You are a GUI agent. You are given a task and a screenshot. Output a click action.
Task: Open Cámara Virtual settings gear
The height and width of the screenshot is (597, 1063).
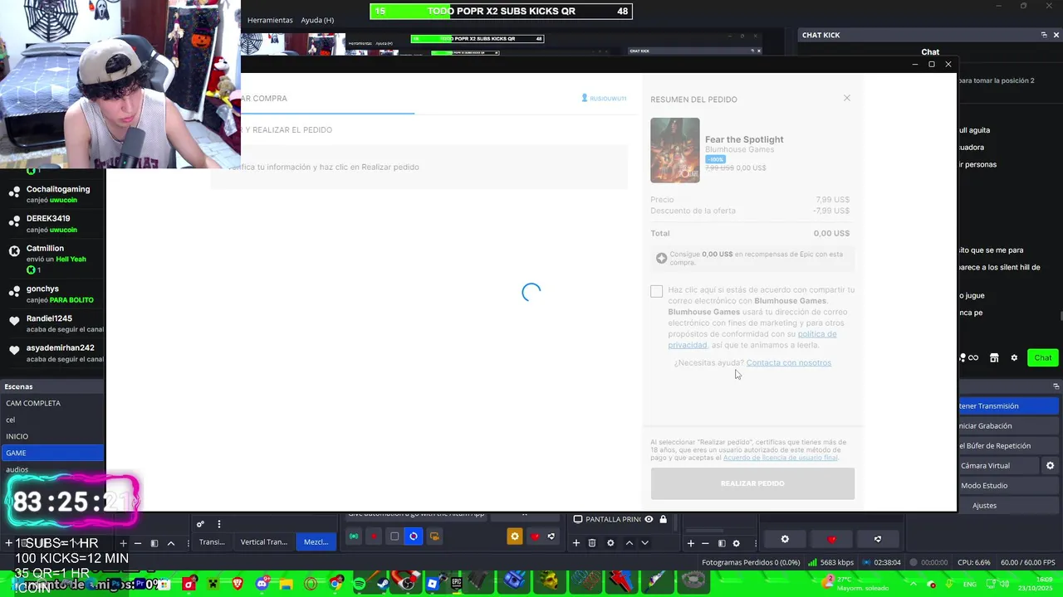pyautogui.click(x=1050, y=465)
